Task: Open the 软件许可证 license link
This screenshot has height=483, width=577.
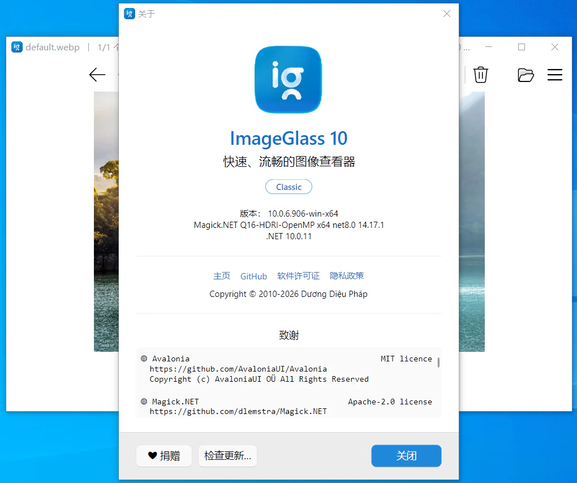Action: [x=299, y=276]
